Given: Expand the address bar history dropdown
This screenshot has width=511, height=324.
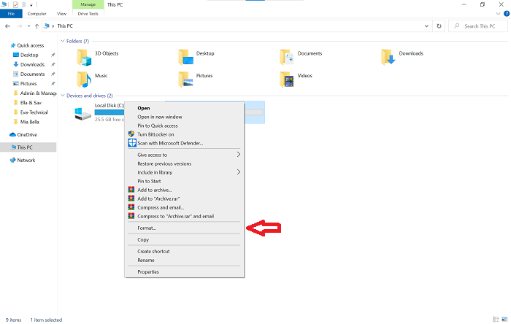Looking at the screenshot, I should [426, 26].
